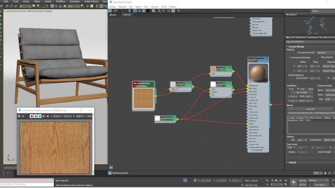The image size is (335, 188).
Task: Click the Select and Link chain icon
Action: click(7, 6)
